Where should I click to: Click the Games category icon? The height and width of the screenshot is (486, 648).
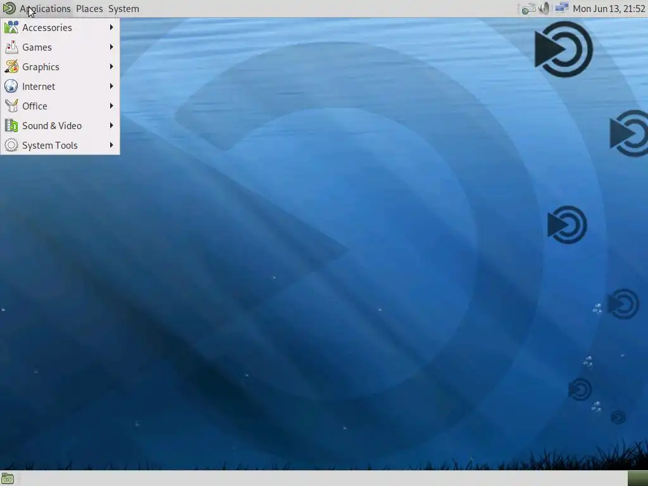[11, 47]
